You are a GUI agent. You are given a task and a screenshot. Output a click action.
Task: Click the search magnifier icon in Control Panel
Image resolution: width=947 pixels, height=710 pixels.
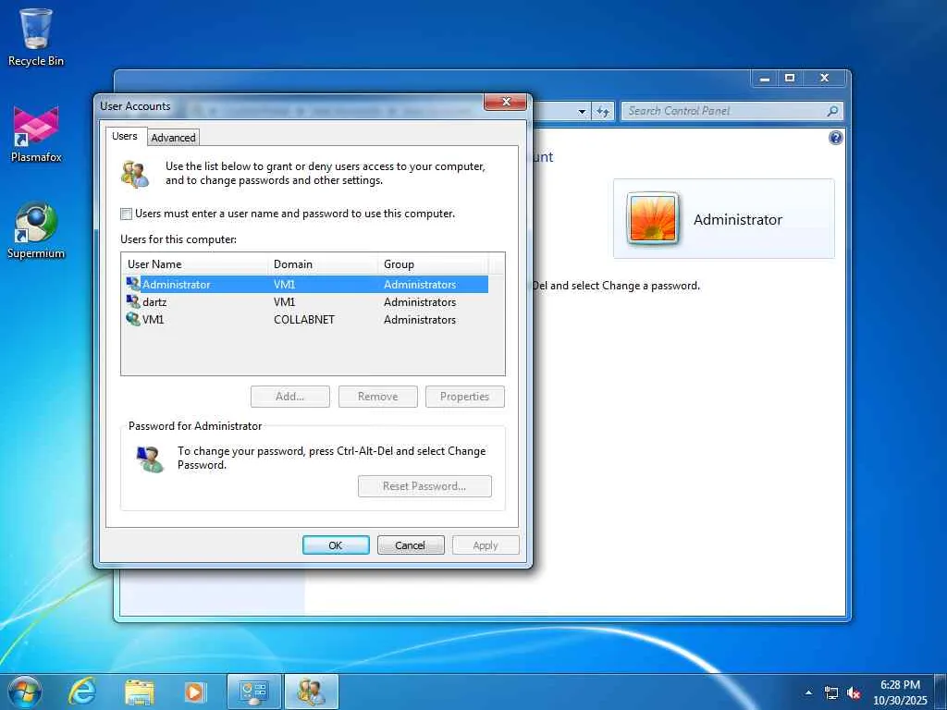[x=832, y=111]
